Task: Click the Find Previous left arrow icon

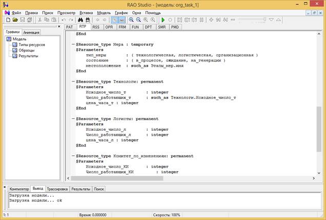Action: point(97,20)
